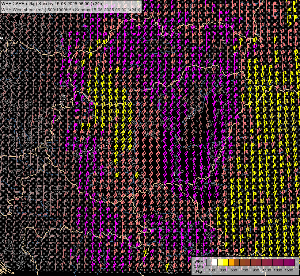Click the WRF label in the legend

[199, 262]
